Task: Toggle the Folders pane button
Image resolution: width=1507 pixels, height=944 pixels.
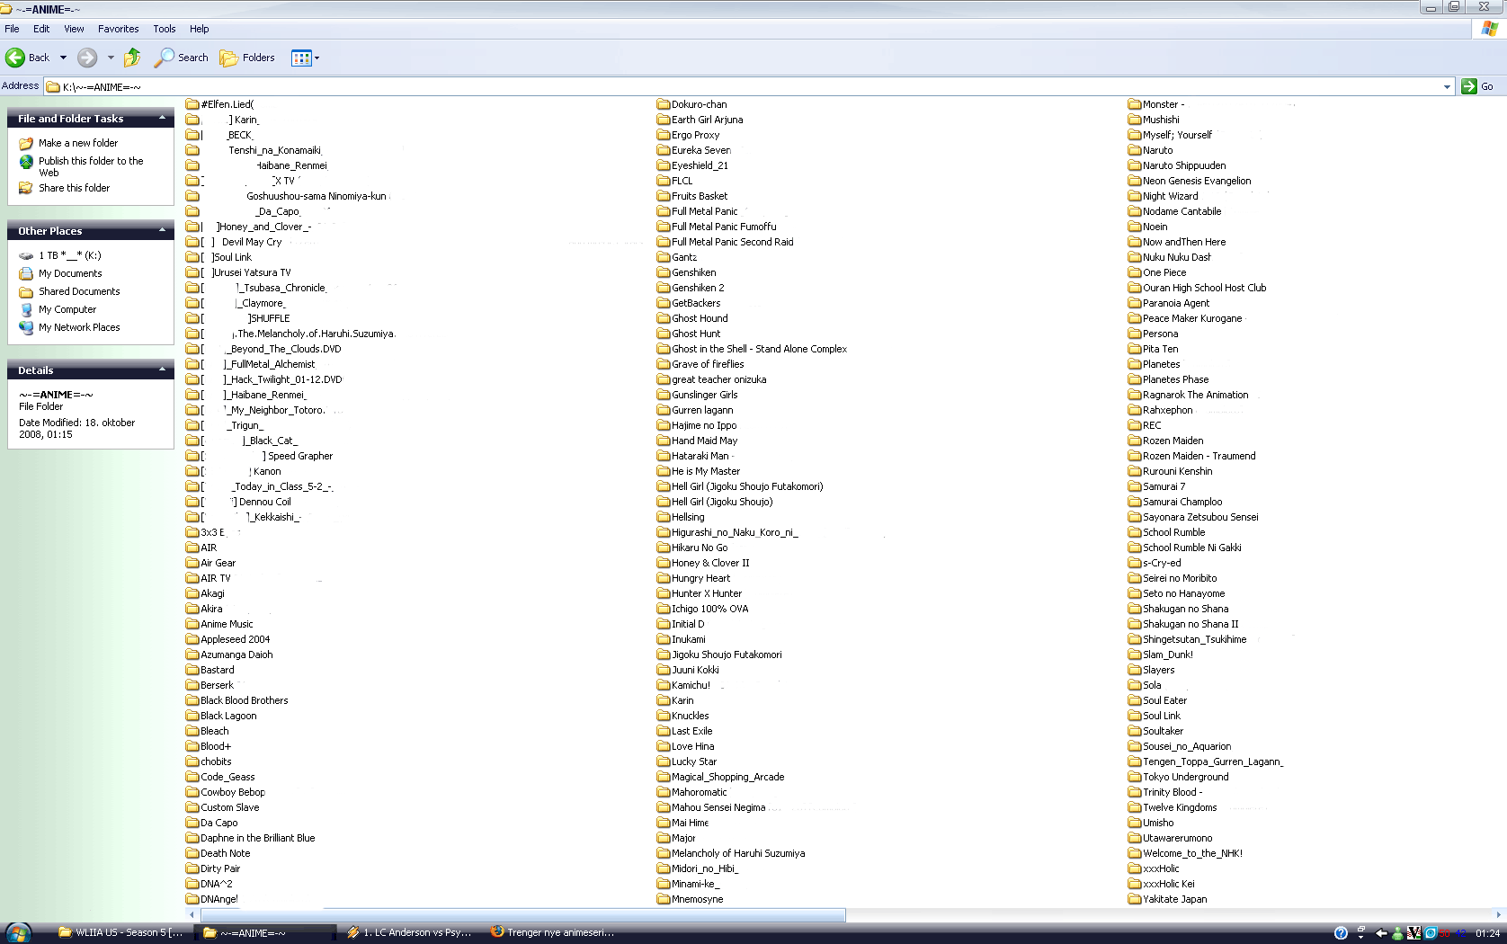Action: point(247,58)
